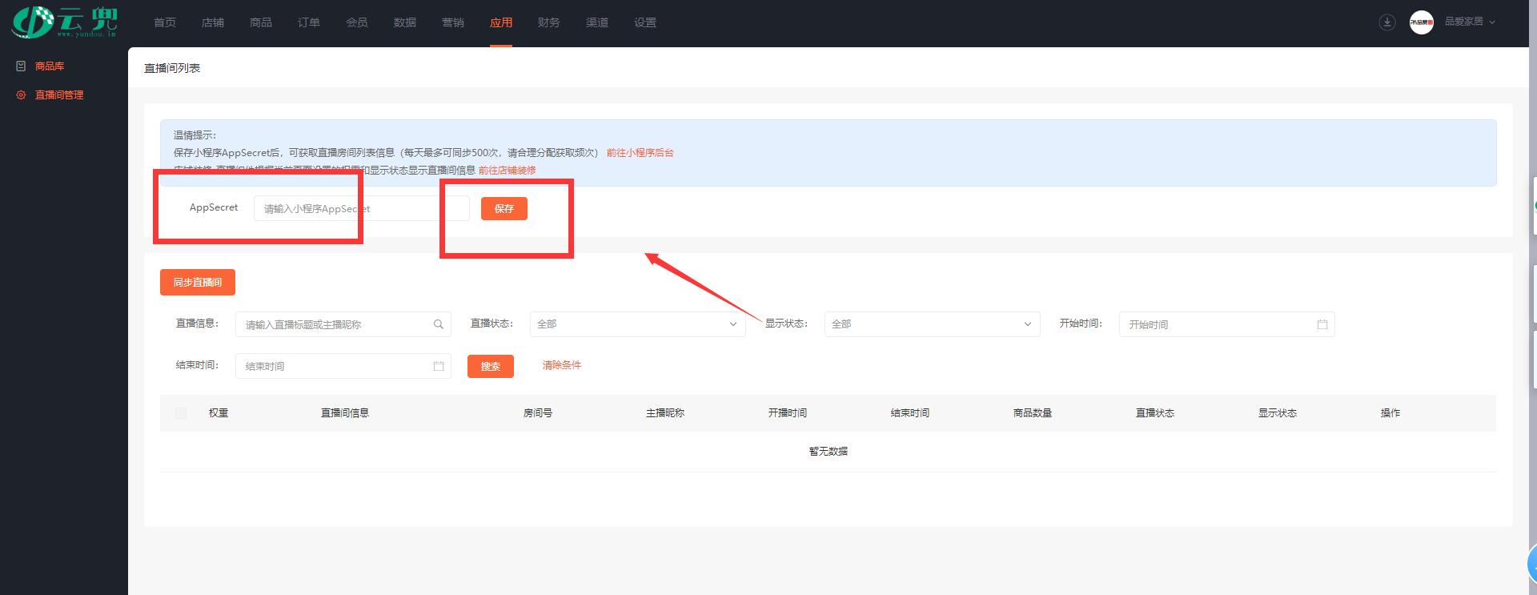Expand the 直播状态 dropdown

[x=637, y=324]
